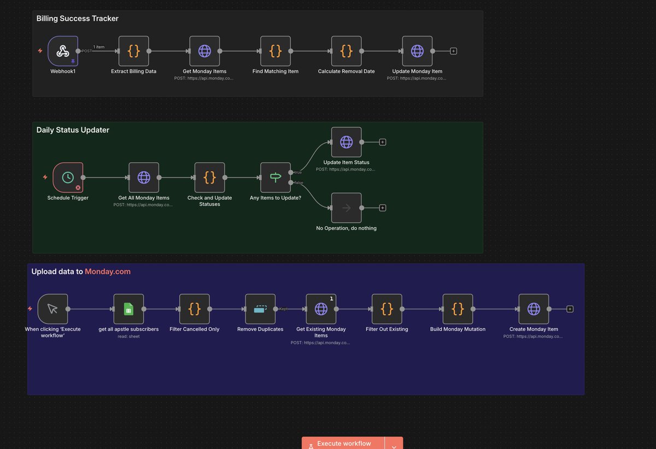
Task: Select the Webhook1 trigger node
Action: (x=62, y=51)
